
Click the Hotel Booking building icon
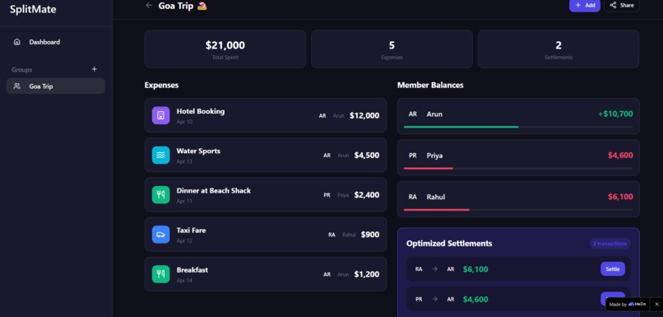coord(160,115)
